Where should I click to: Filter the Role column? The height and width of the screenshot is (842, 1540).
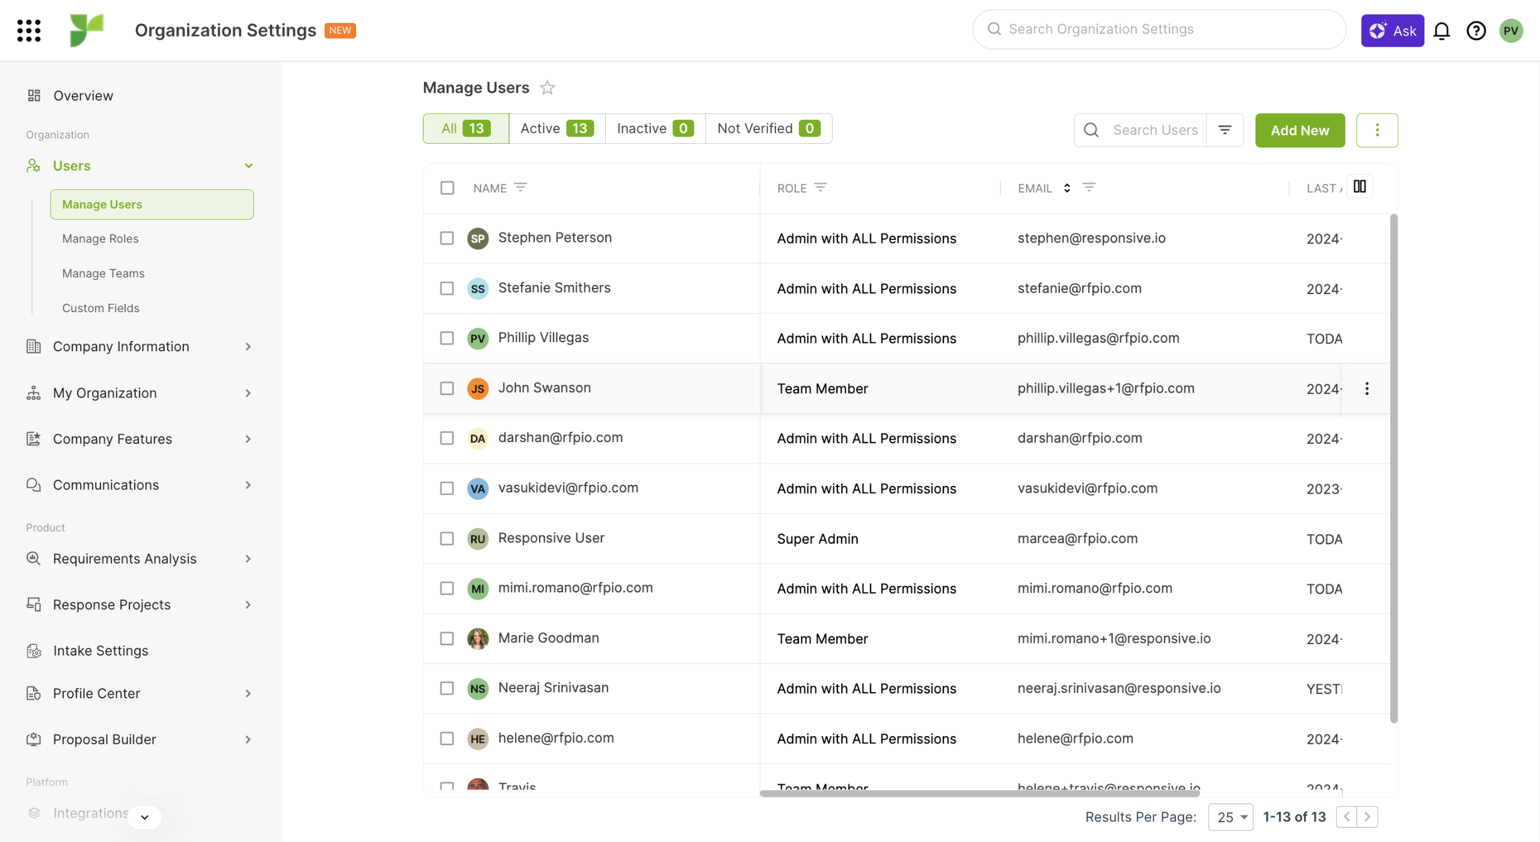[821, 188]
